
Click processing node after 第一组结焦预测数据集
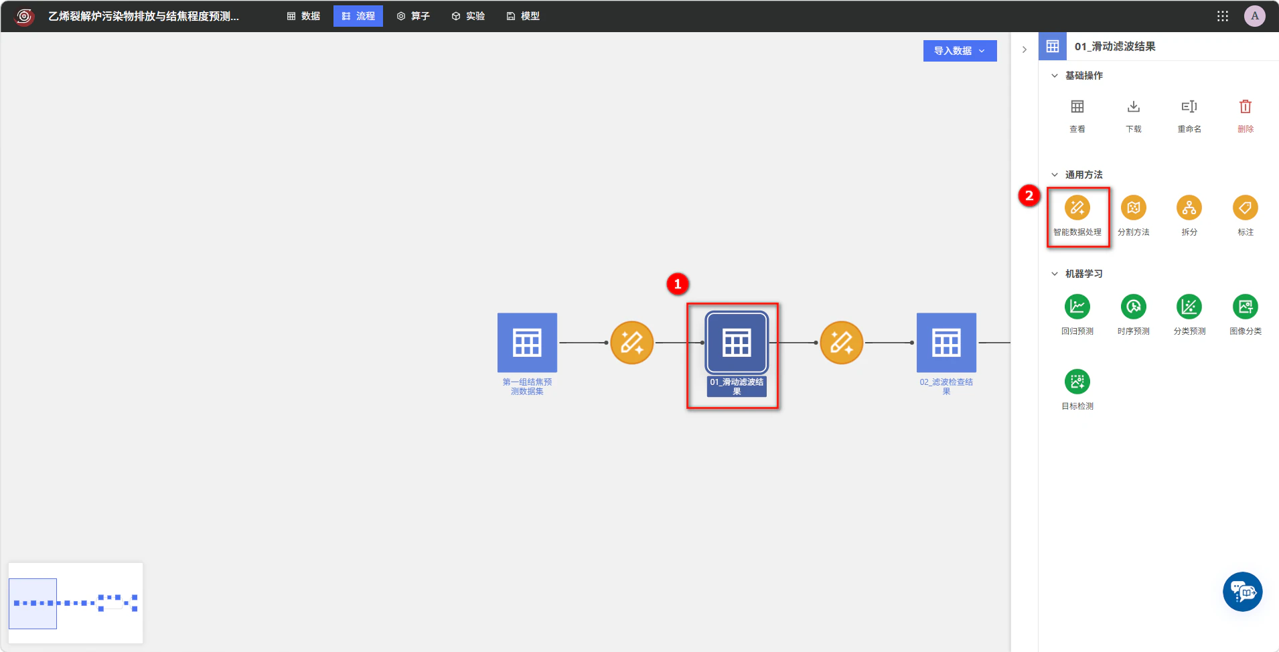(x=631, y=343)
